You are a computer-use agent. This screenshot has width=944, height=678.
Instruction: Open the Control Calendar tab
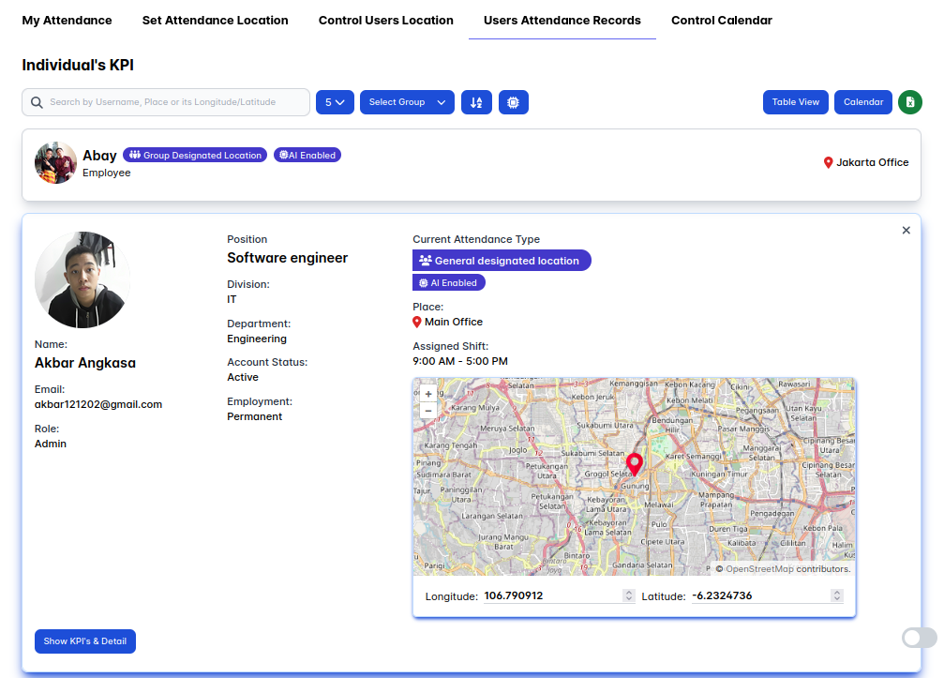(722, 20)
